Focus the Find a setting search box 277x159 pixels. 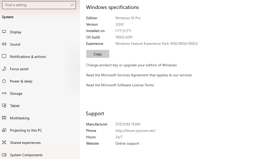tap(39, 5)
